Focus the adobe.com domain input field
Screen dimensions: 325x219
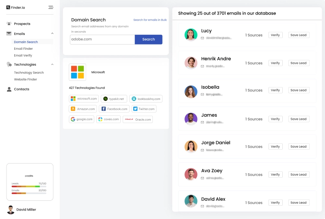click(x=102, y=39)
